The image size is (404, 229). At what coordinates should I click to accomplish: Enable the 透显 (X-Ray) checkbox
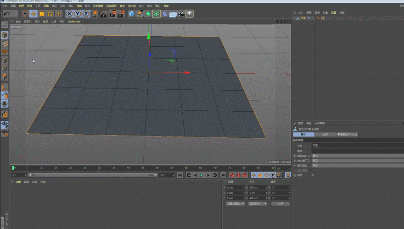(312, 175)
